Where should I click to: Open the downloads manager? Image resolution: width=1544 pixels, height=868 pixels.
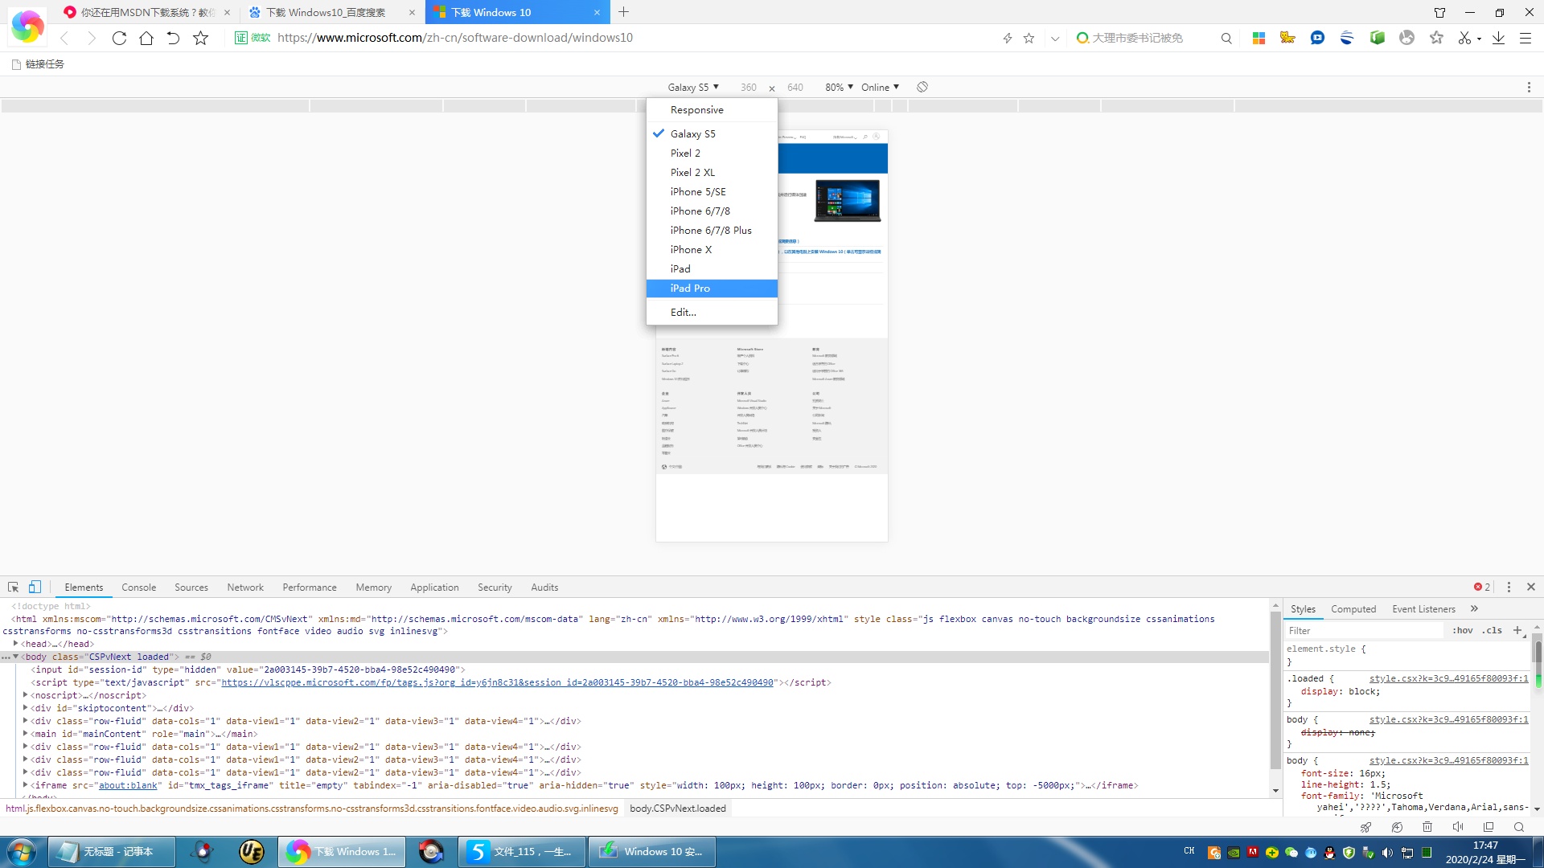[1498, 38]
